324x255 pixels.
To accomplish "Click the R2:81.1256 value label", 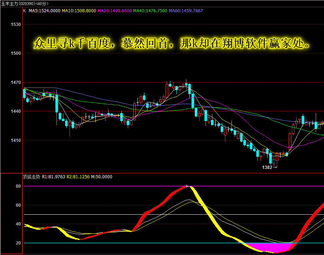I will point(78,177).
